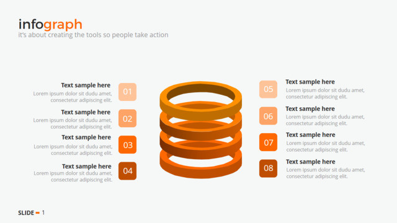397x223 pixels.
Task: Click the Lorem ipsum paragraph next to 03
Action: coord(73,150)
